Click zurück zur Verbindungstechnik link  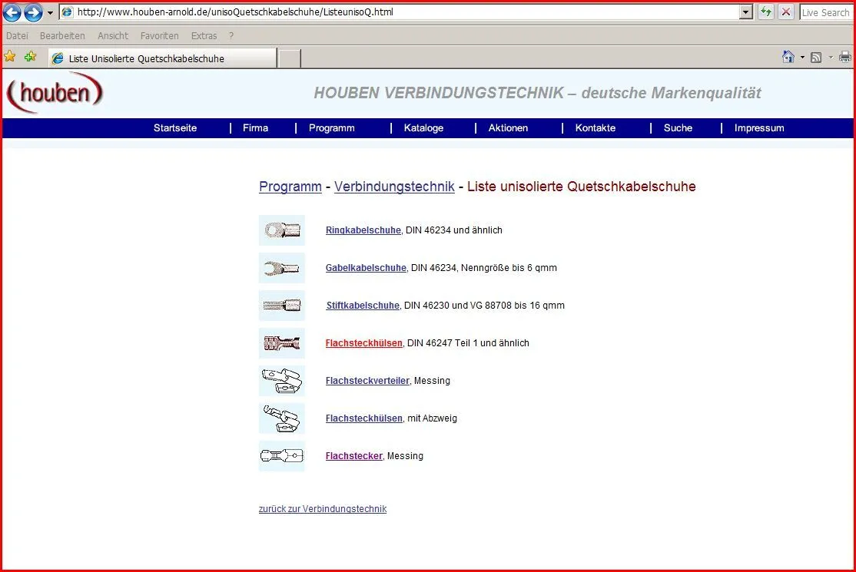click(x=323, y=509)
